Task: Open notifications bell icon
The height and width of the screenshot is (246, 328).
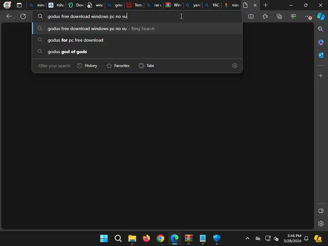Action: [306, 238]
